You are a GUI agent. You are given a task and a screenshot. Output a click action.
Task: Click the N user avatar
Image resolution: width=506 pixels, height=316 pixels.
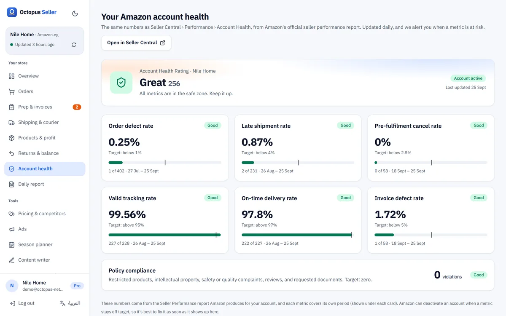[x=12, y=286]
